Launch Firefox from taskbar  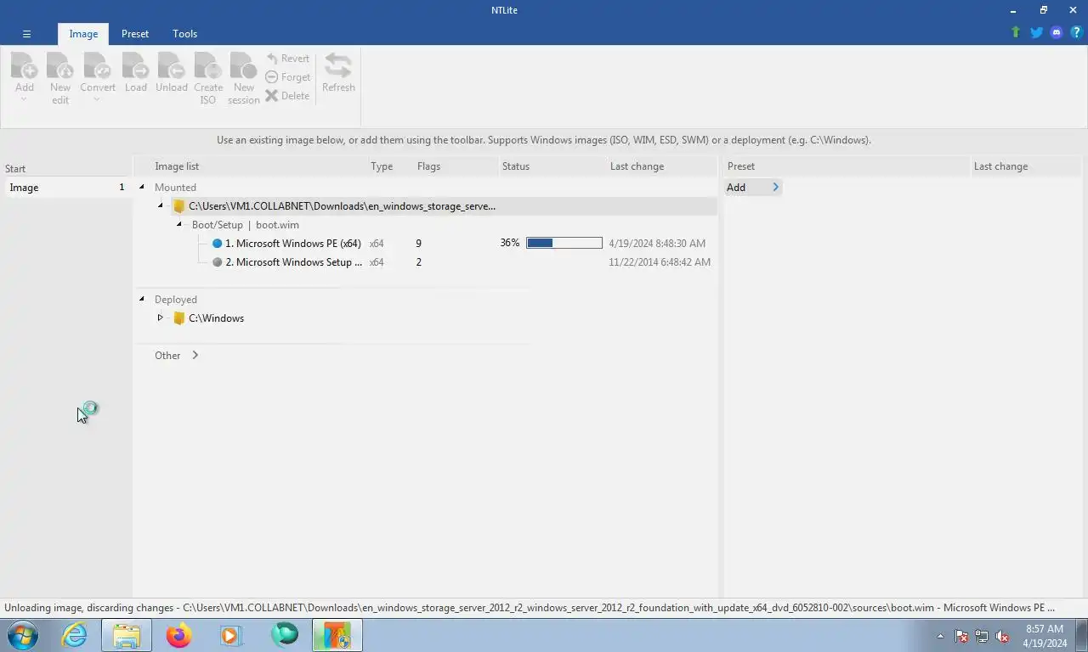(x=178, y=635)
